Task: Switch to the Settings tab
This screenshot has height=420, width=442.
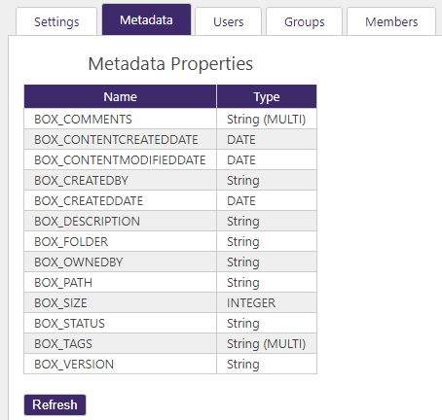Action: (56, 21)
